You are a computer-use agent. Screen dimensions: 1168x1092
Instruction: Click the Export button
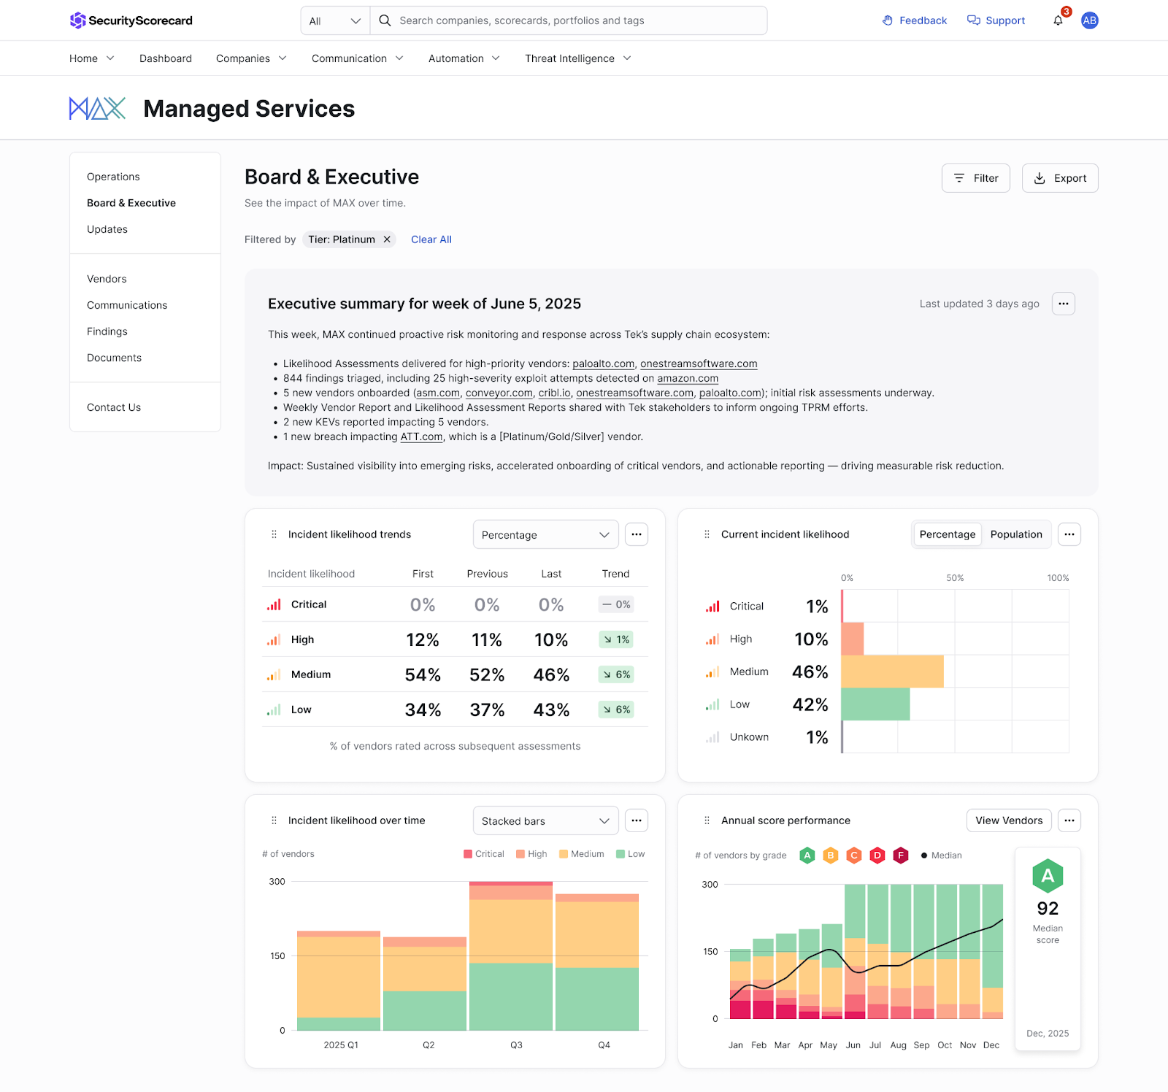(x=1059, y=178)
